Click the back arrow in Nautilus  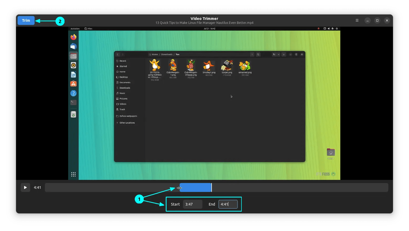click(118, 54)
